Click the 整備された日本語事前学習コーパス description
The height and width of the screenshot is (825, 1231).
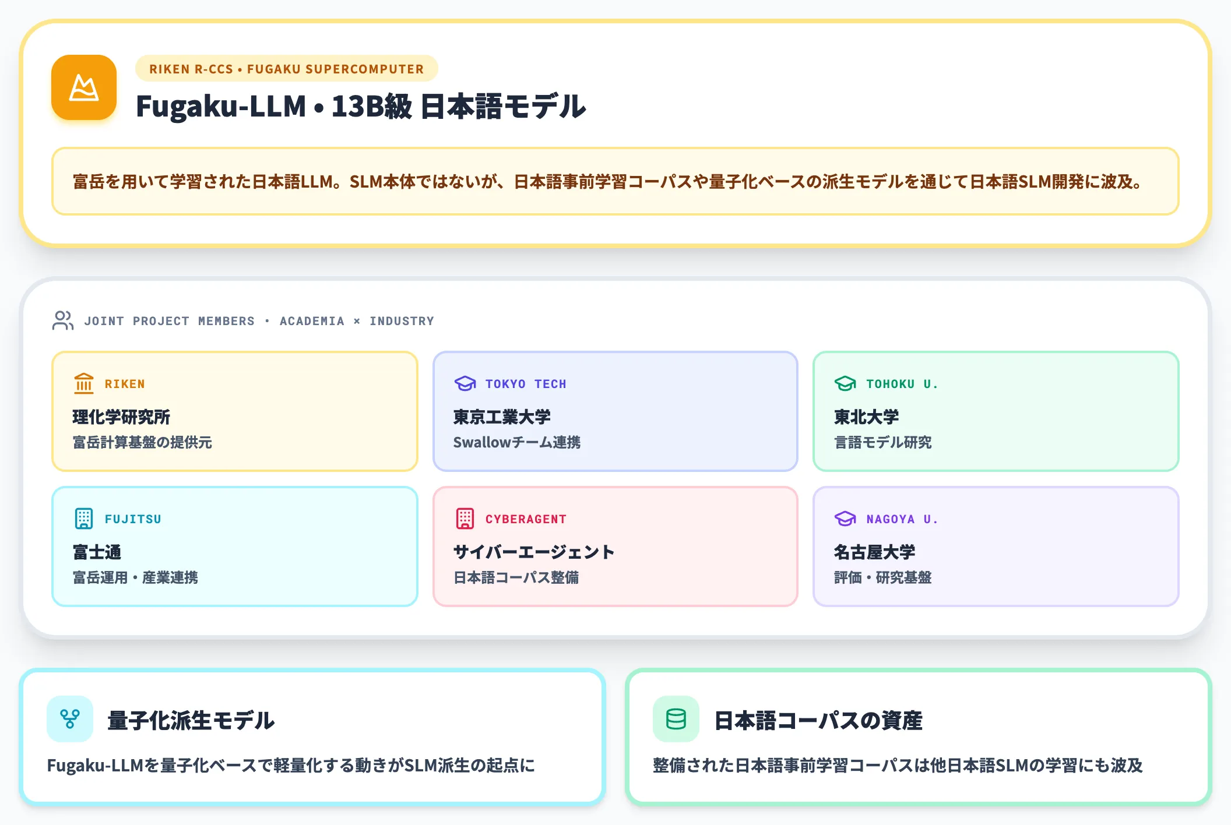898,765
